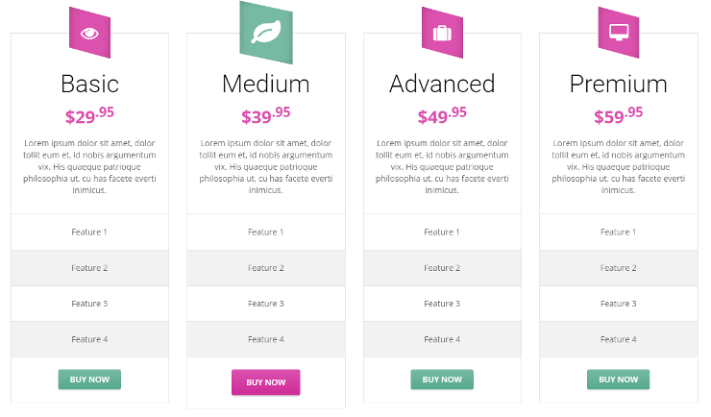Screen dimensions: 711x417
Task: Click the Basic plan title
Action: 89,84
